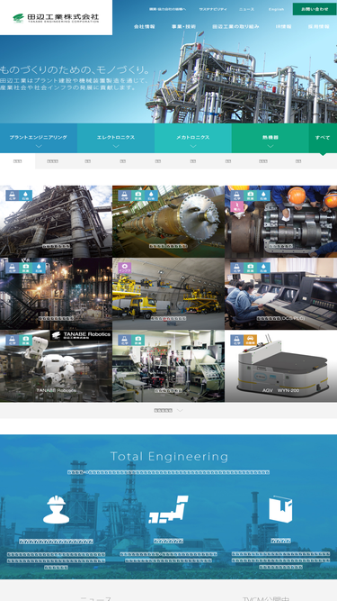Click the purple infrastructure tag on the tunnel photo
This screenshot has height=601, width=337.
coord(125,268)
